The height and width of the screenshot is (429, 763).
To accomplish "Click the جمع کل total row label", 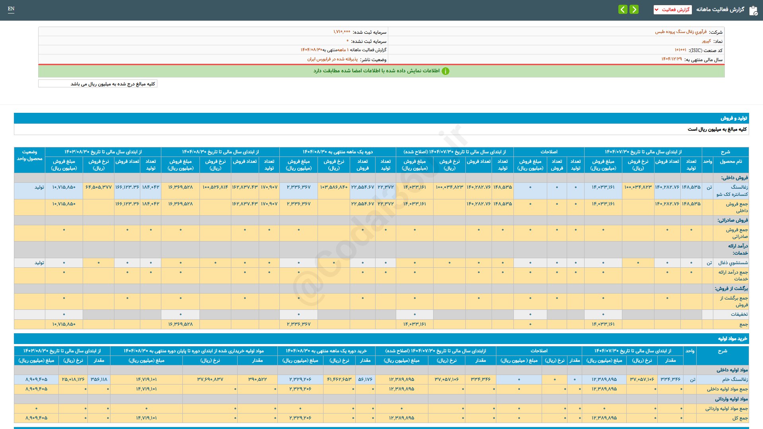I will click(x=740, y=418).
